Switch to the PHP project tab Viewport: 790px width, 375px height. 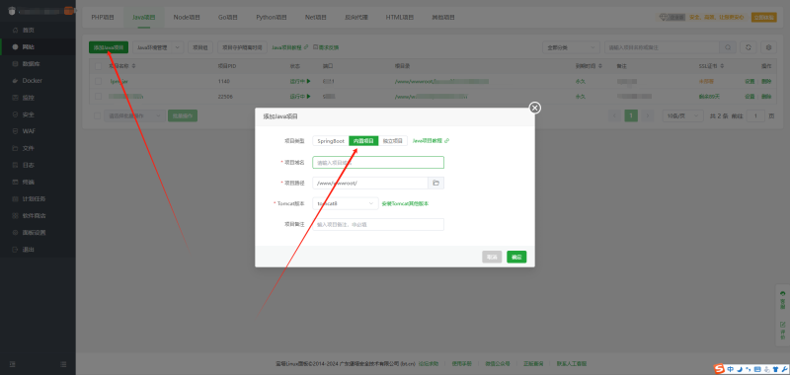(103, 17)
